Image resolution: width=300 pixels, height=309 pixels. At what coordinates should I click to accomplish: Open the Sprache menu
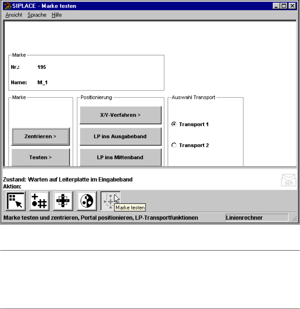(x=37, y=15)
